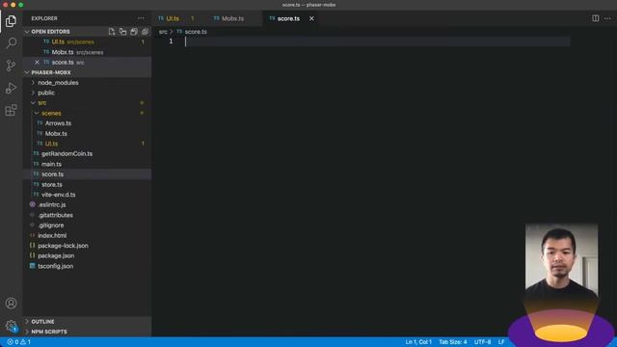Image resolution: width=617 pixels, height=347 pixels.
Task: Close the score.ts tab
Action: (x=311, y=18)
